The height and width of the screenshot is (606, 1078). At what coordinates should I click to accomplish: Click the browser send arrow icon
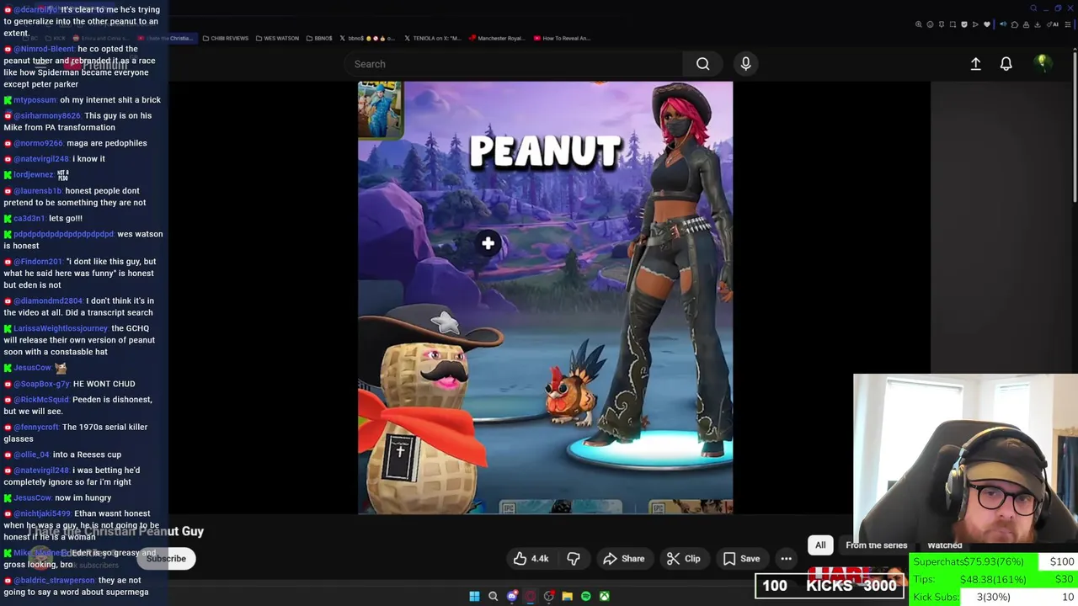975,24
